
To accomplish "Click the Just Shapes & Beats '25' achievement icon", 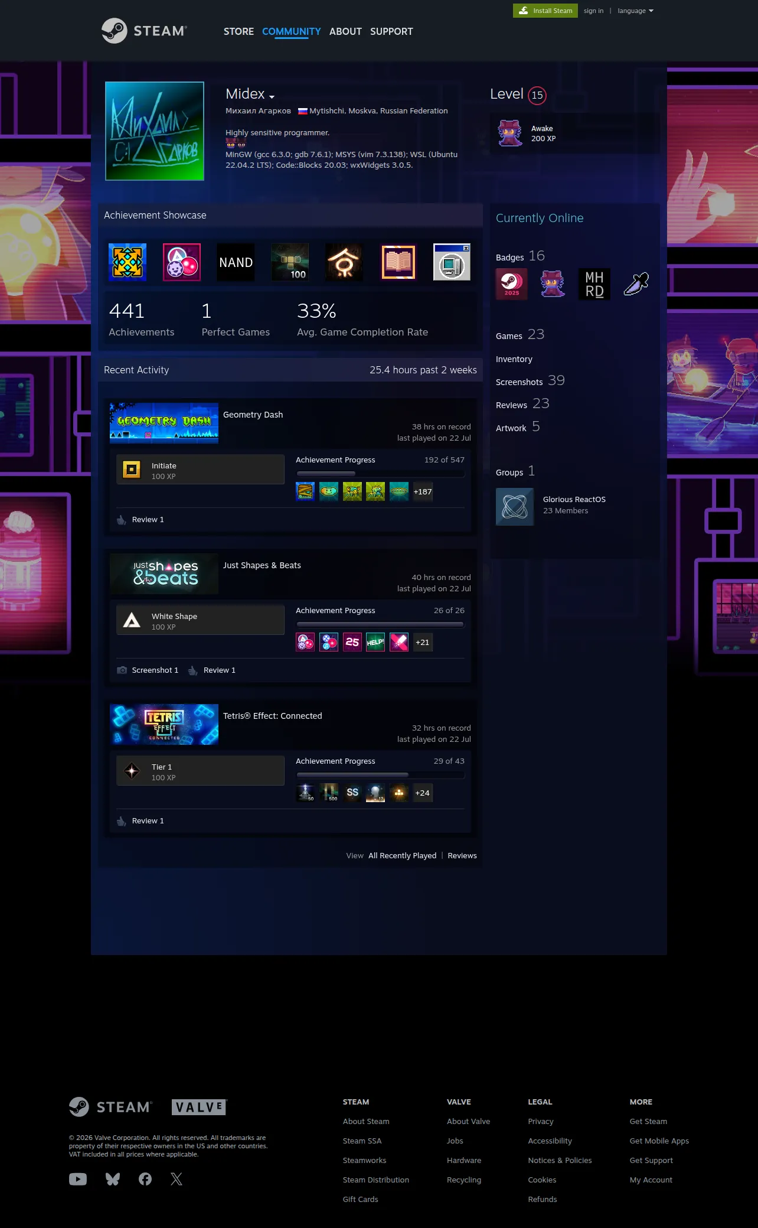I will click(352, 642).
